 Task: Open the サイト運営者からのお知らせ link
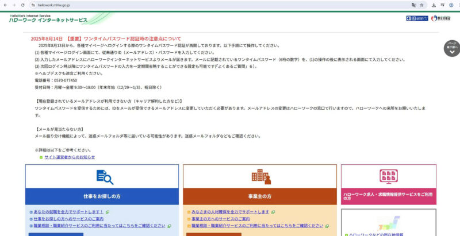70,157
